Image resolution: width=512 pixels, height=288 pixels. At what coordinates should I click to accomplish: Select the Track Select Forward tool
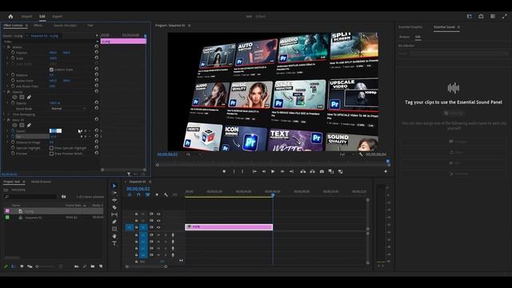pos(114,193)
